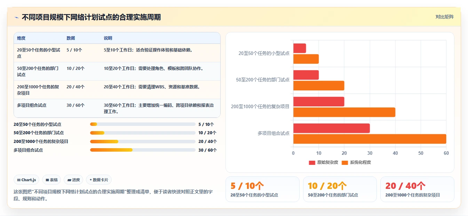Click the 维度 column header
This screenshot has height=216, width=468.
point(21,38)
